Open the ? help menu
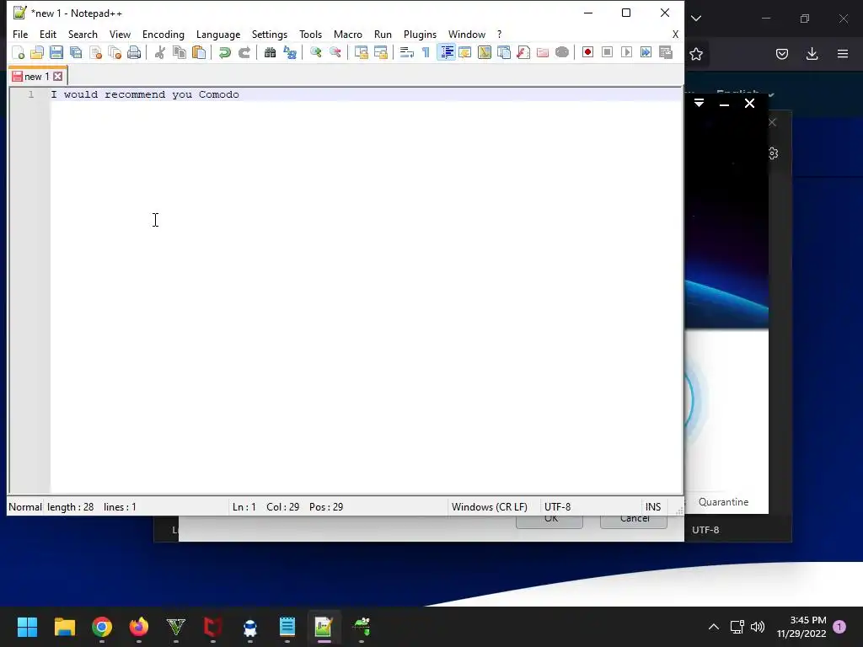This screenshot has height=647, width=863. (x=499, y=34)
